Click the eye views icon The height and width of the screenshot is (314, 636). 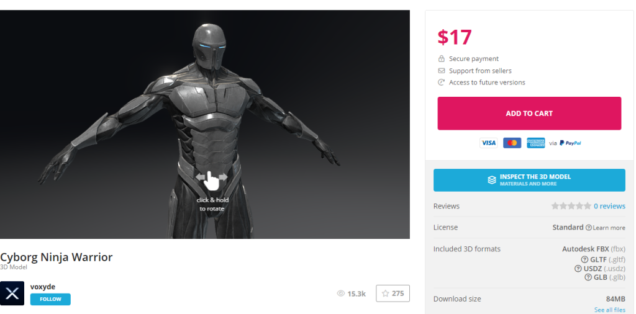coord(340,294)
